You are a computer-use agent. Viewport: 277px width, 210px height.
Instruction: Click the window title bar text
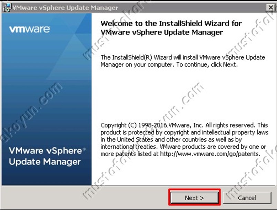[65, 8]
